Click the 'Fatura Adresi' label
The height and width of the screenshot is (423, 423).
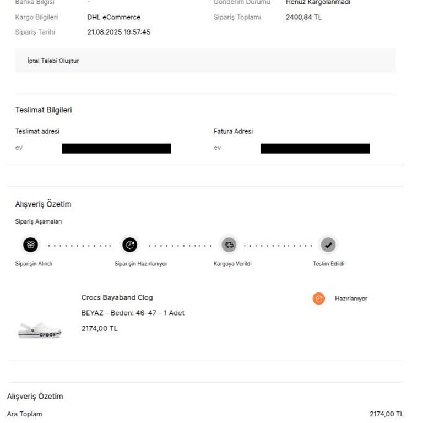233,132
